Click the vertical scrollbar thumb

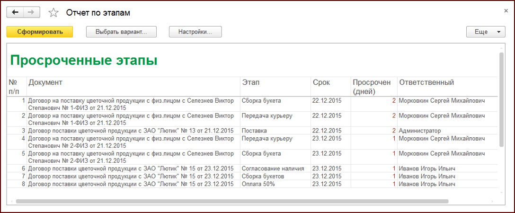click(501, 99)
